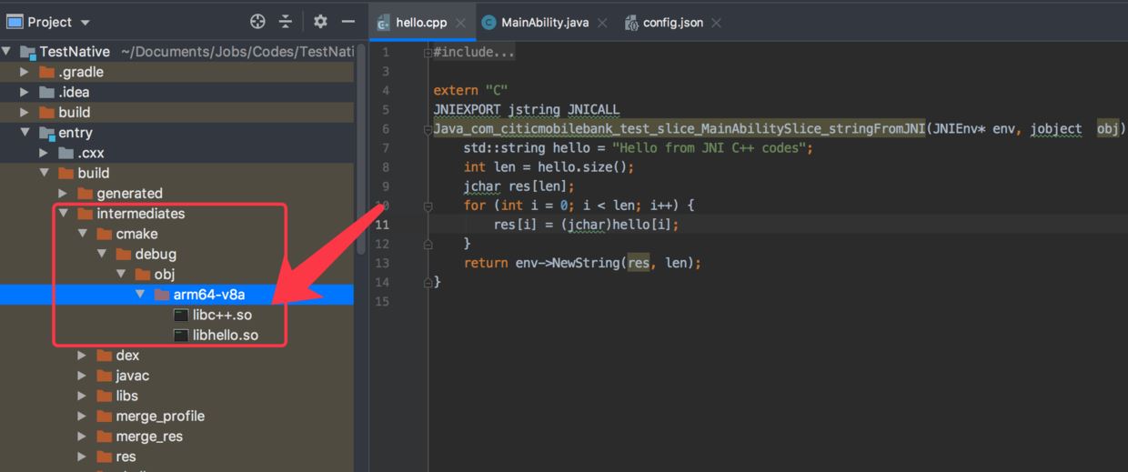Click the collapse all icon in Project panel

coord(286,21)
